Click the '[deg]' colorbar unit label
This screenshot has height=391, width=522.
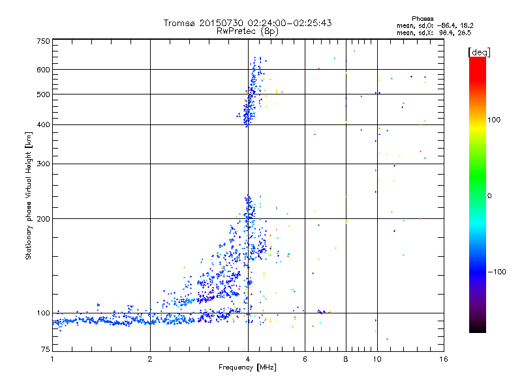[x=479, y=53]
